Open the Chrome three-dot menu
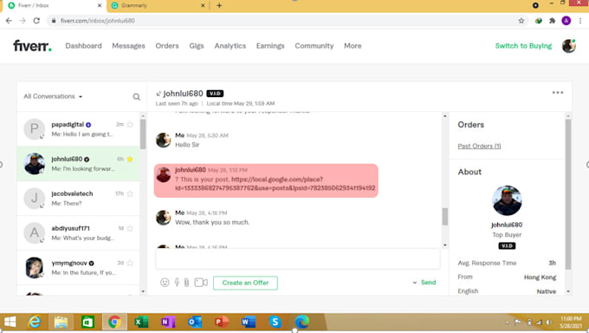This screenshot has height=333, width=589. tap(580, 21)
